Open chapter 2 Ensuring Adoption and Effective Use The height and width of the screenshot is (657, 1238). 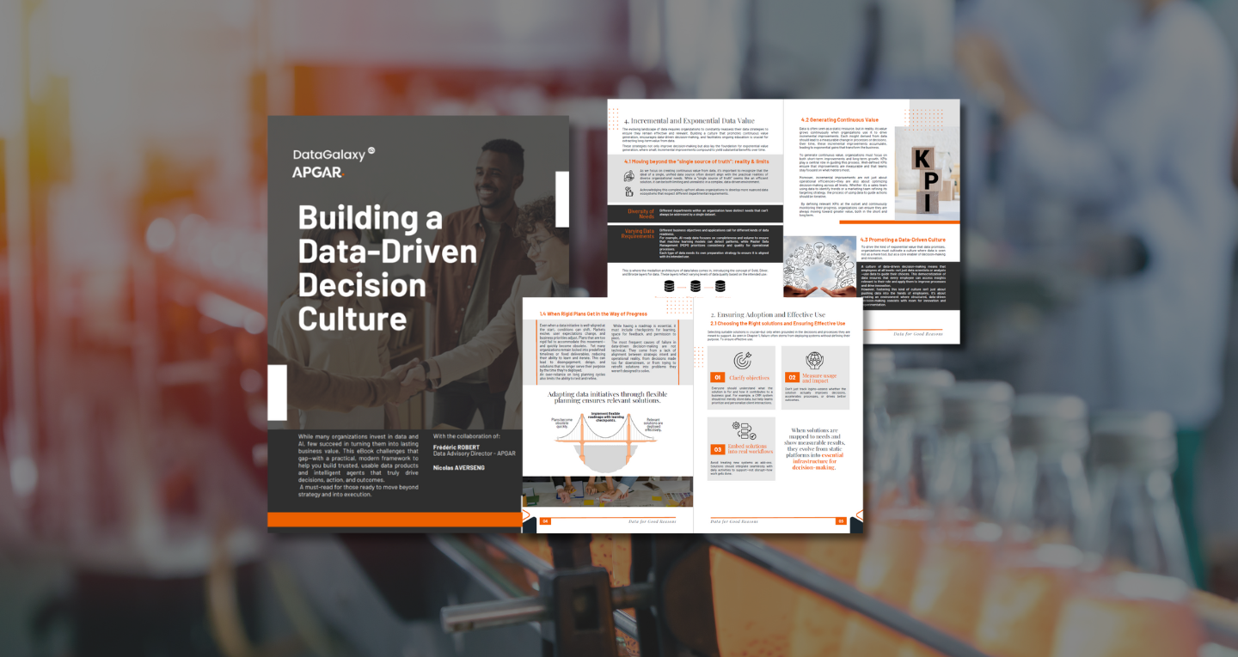tap(765, 314)
